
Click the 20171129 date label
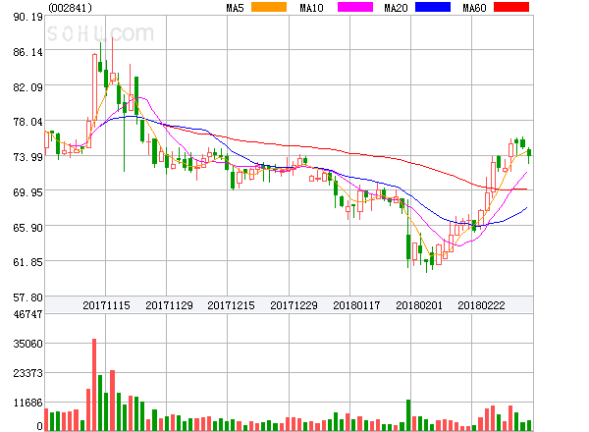point(169,305)
